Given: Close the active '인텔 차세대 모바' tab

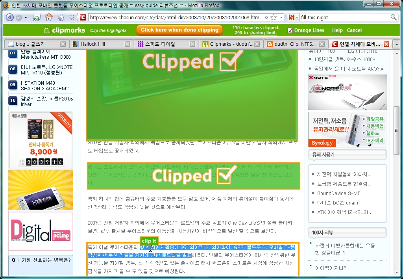Looking at the screenshot, I should (386, 44).
